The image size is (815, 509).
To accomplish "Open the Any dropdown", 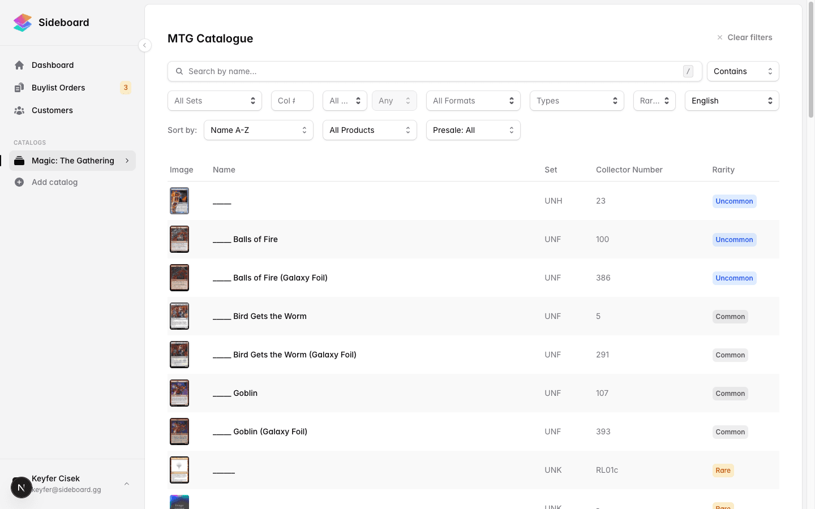I will (x=394, y=101).
